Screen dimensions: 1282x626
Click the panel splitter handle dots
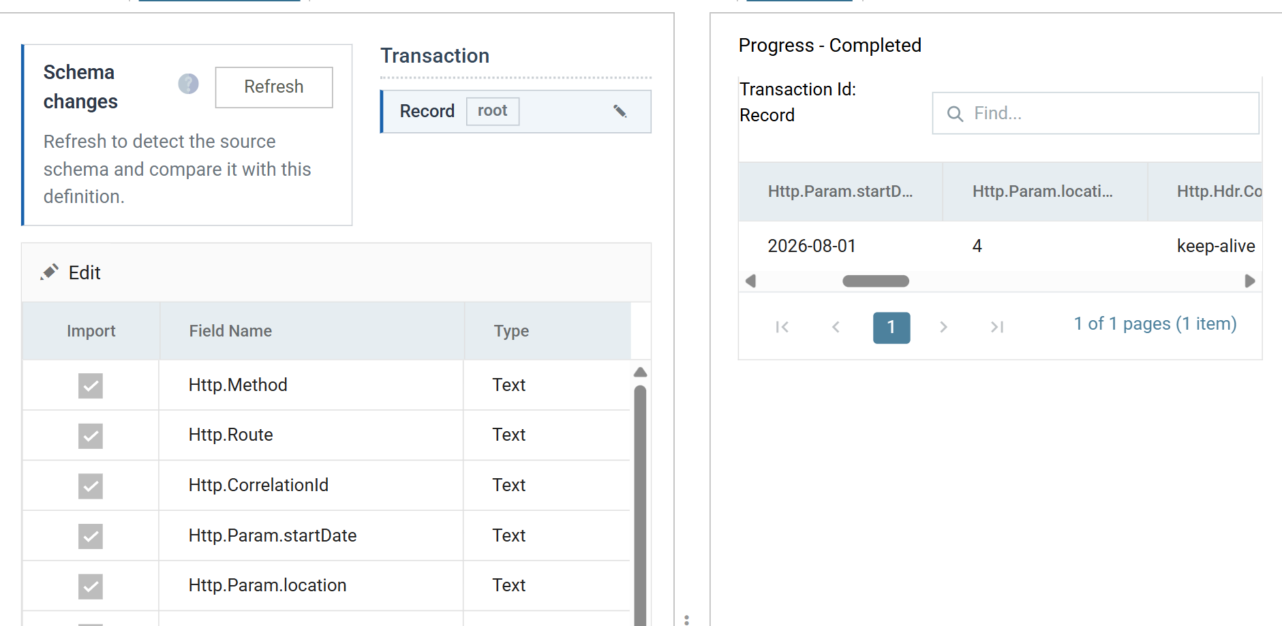[686, 620]
